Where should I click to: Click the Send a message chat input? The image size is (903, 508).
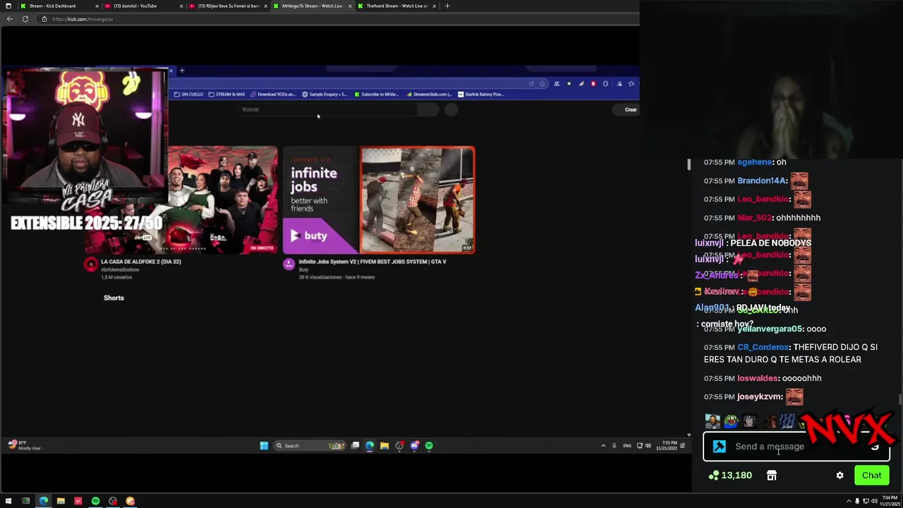pyautogui.click(x=797, y=446)
